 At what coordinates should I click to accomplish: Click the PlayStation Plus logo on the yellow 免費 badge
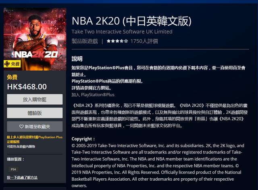7,63
